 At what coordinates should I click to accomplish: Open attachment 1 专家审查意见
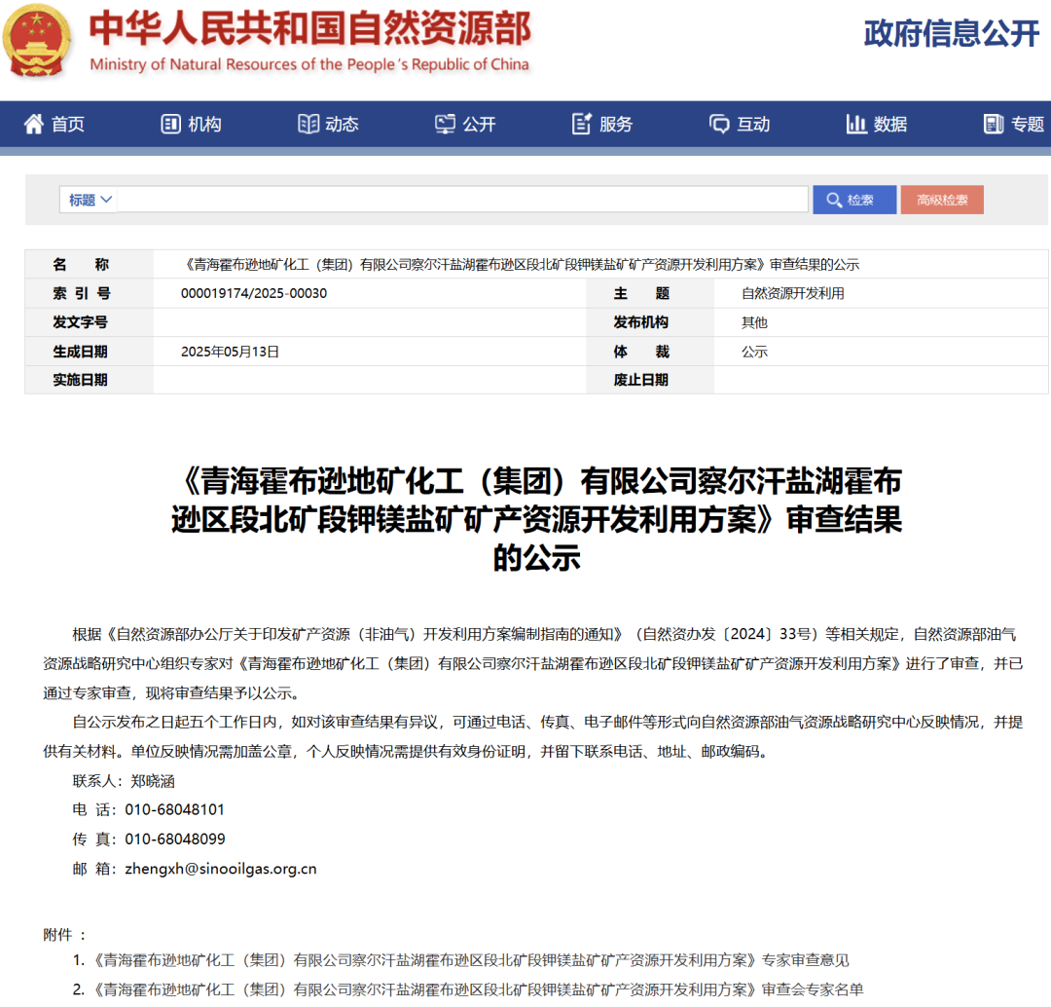coord(468,960)
